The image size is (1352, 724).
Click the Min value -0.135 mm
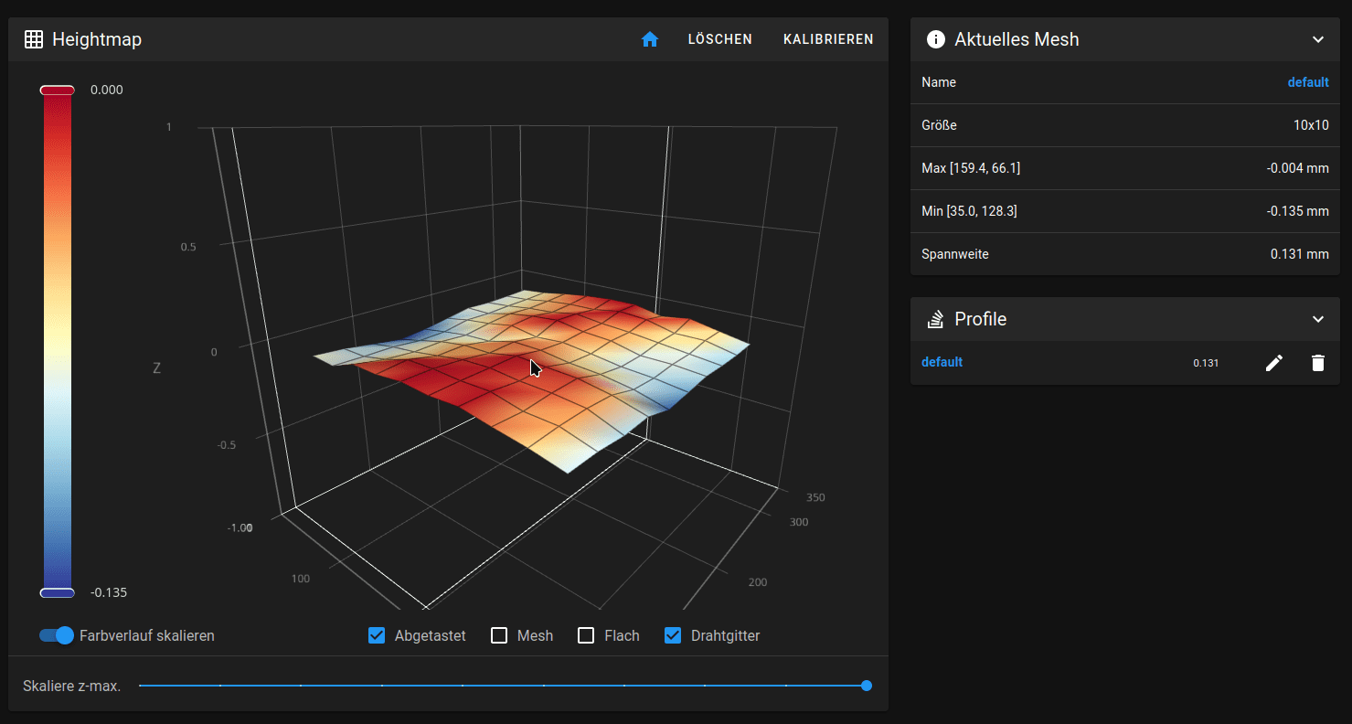click(x=1297, y=211)
